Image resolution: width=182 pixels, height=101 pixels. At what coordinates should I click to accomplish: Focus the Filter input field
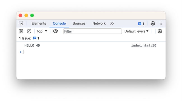92,31
